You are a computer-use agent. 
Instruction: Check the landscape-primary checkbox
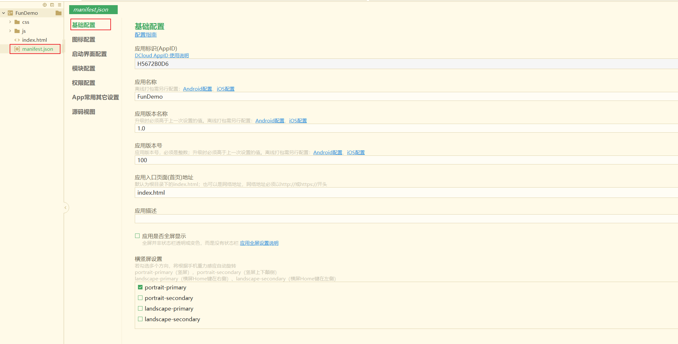point(140,309)
